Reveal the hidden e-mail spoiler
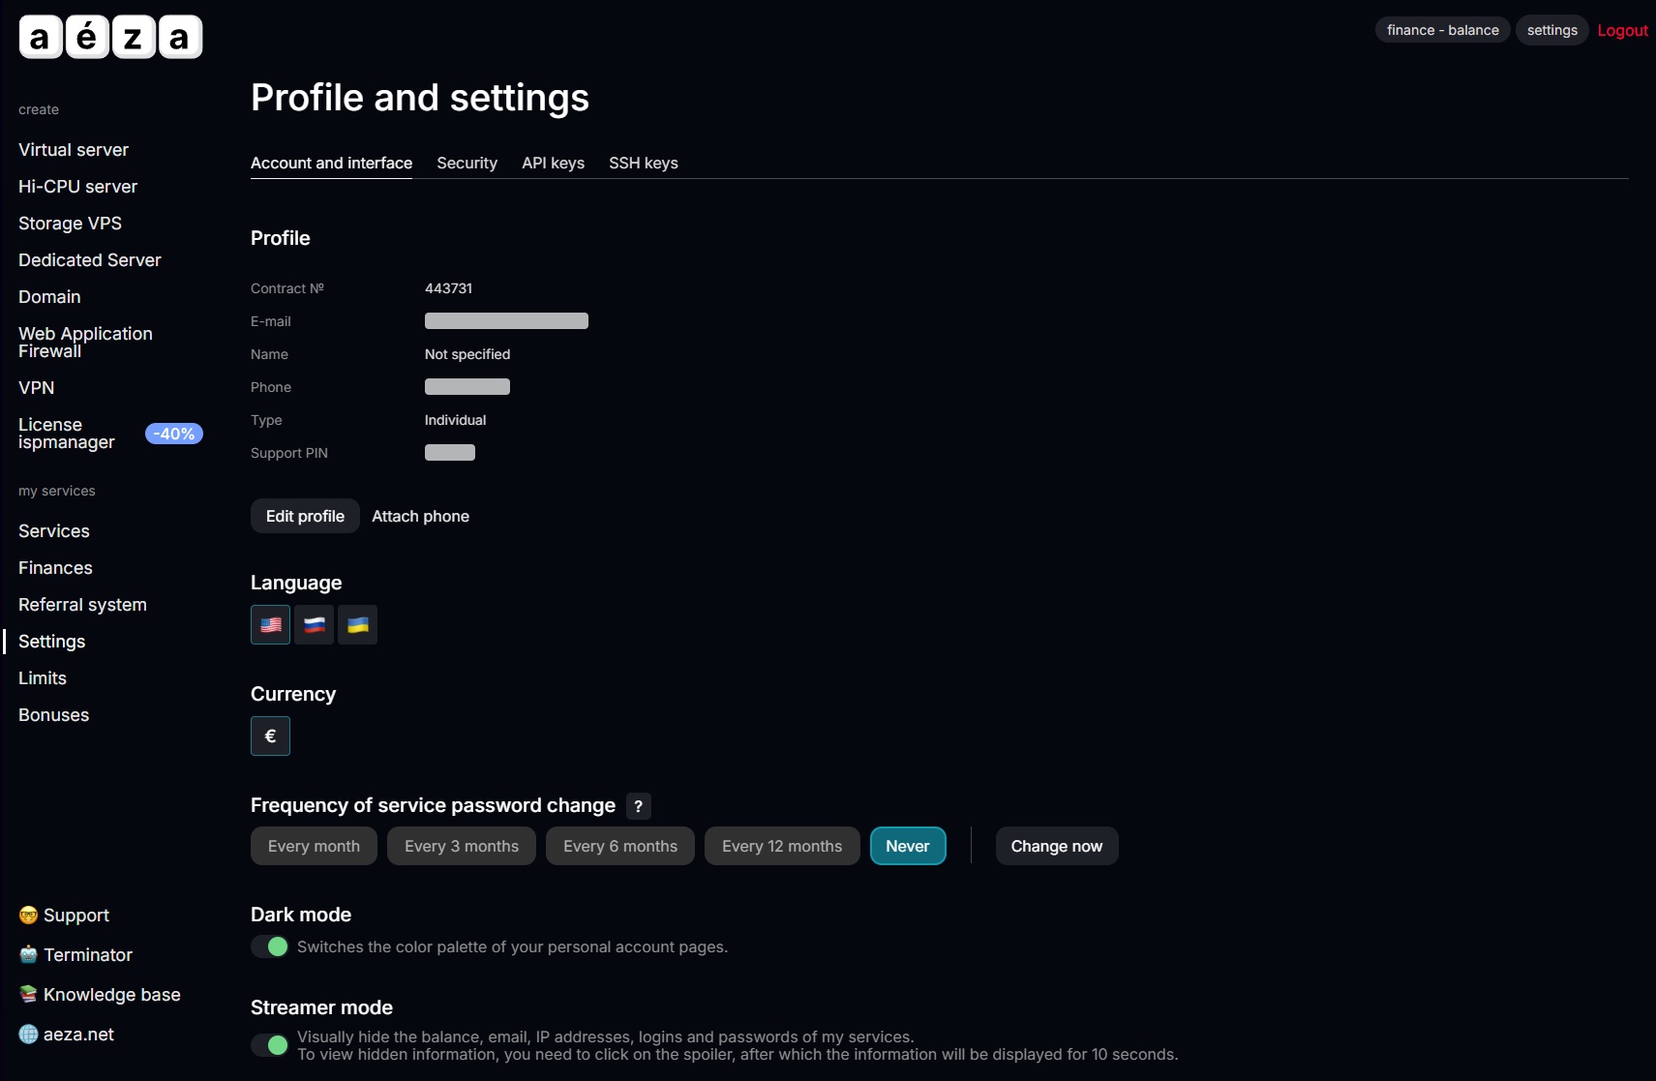The height and width of the screenshot is (1081, 1656). [x=506, y=321]
